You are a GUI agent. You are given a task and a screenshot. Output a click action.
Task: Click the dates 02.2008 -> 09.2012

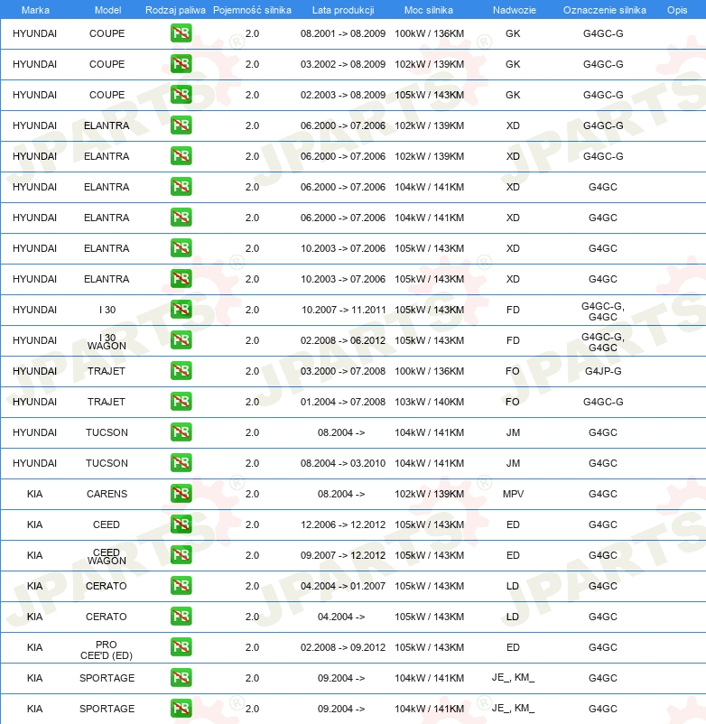[343, 647]
